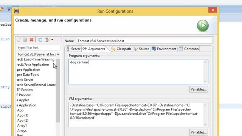Select the App configuration

pyautogui.click(x=20, y=110)
